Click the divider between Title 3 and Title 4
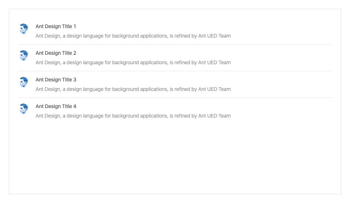 175,98
